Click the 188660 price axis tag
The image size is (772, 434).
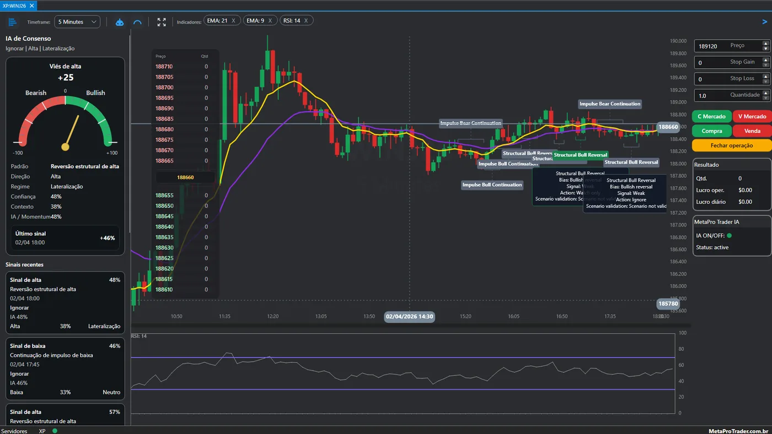click(x=668, y=127)
